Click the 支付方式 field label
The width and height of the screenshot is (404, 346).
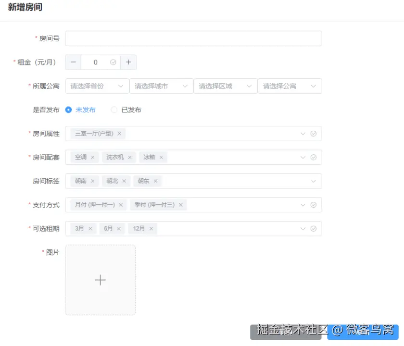pyautogui.click(x=46, y=205)
